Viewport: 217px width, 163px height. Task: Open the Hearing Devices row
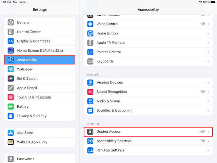coord(148,83)
